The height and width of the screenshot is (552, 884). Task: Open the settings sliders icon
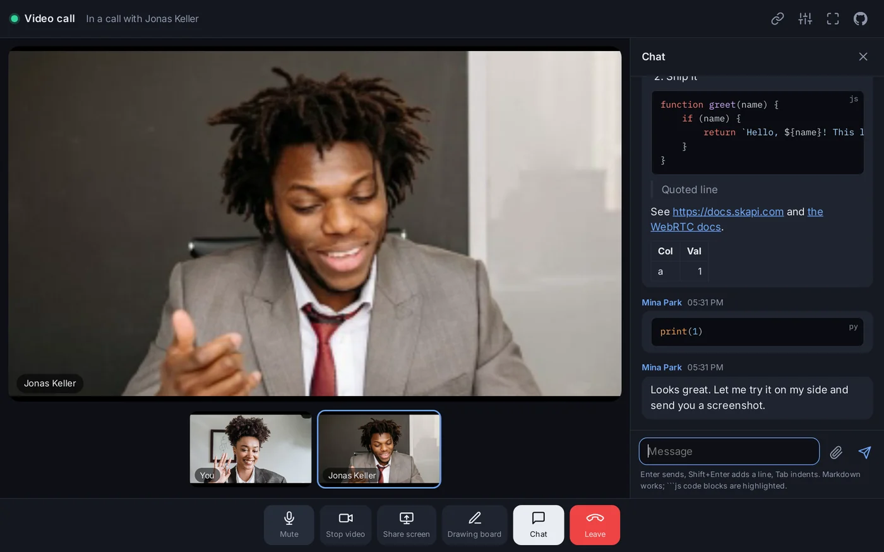pos(805,19)
